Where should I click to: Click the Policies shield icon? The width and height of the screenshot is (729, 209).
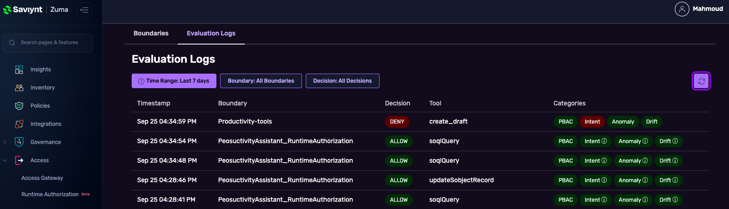pos(19,106)
